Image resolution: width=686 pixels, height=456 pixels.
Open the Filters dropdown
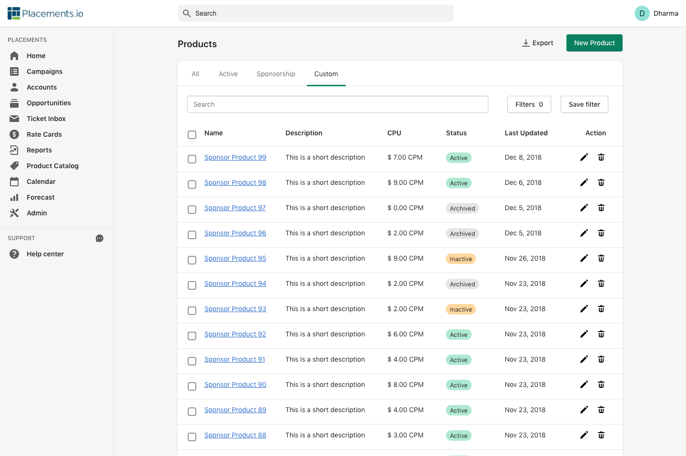[x=529, y=104]
